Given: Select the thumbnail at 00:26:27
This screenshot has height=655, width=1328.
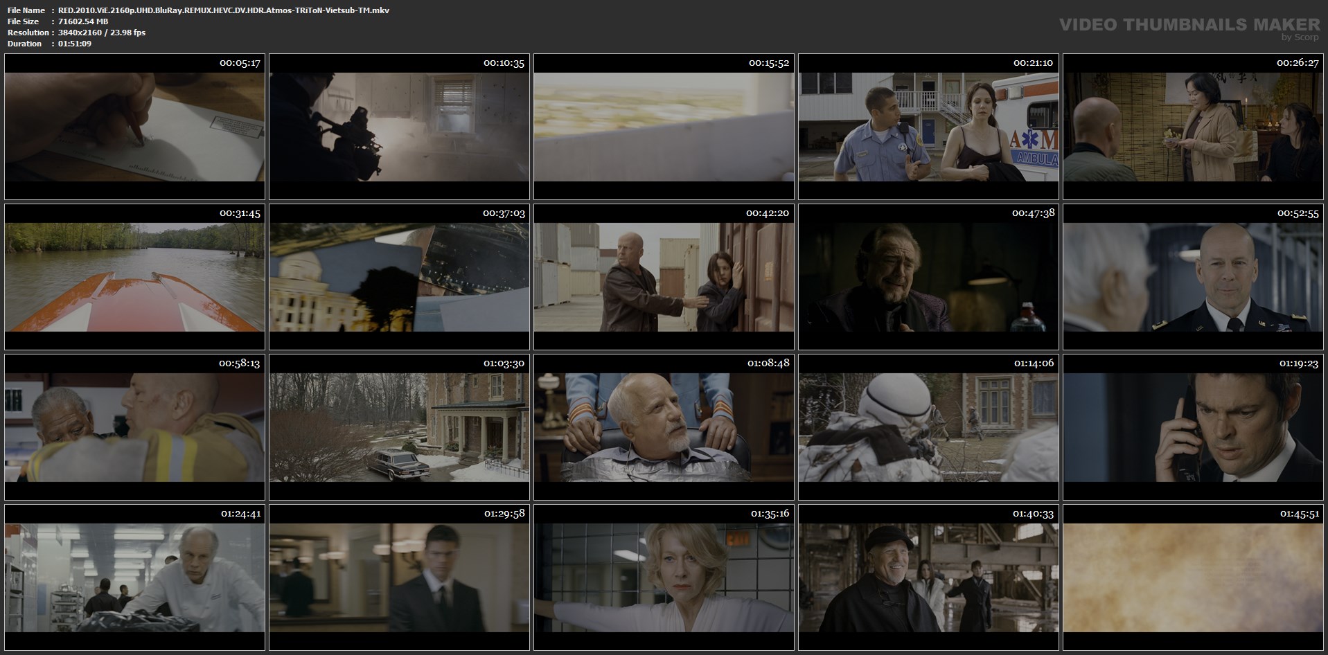Looking at the screenshot, I should 1193,127.
